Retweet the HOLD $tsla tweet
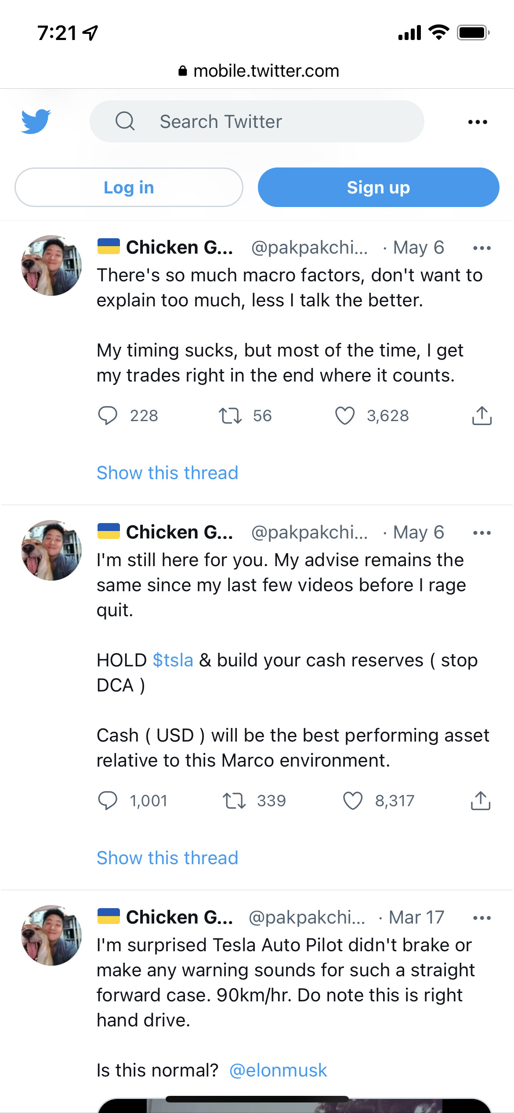514x1113 pixels. [x=234, y=800]
